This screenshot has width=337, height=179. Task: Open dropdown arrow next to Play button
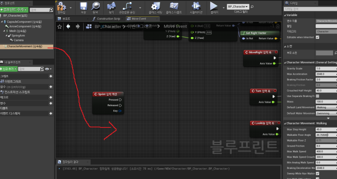(224, 8)
